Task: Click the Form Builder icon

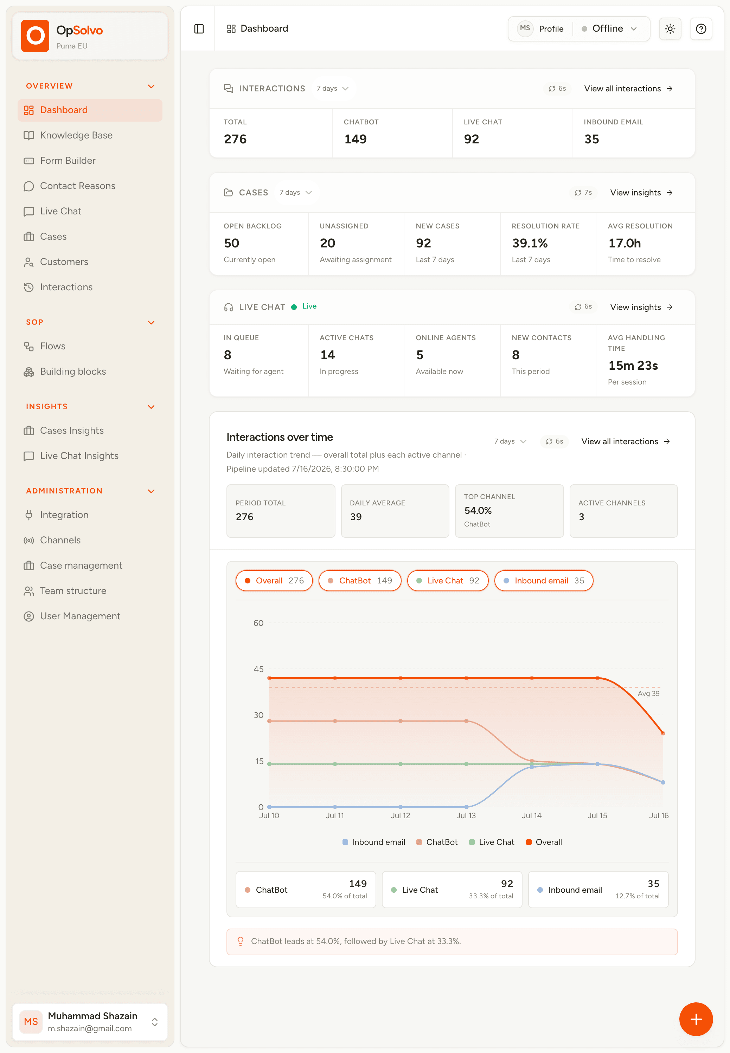Action: click(29, 161)
